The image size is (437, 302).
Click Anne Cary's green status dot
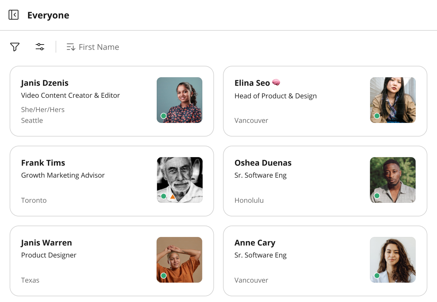[x=377, y=275]
